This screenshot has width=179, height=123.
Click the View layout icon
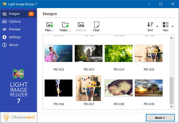[165, 25]
